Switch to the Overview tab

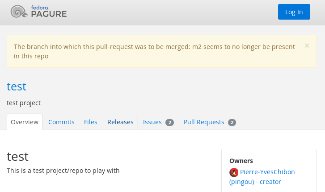click(x=25, y=122)
